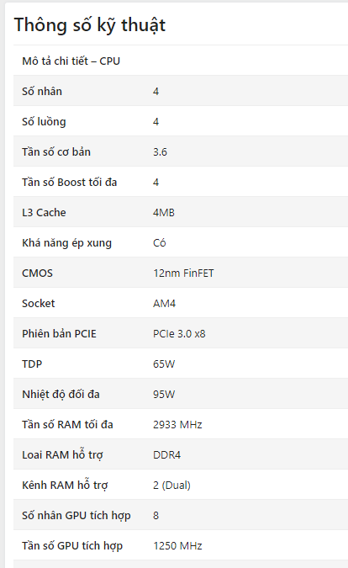Viewport: 348px width, 568px height.
Task: Select the "Mô tả chi tiết – CPU" row
Action: pyautogui.click(x=181, y=61)
